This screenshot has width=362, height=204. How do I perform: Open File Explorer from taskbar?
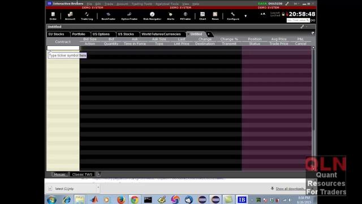point(79,199)
